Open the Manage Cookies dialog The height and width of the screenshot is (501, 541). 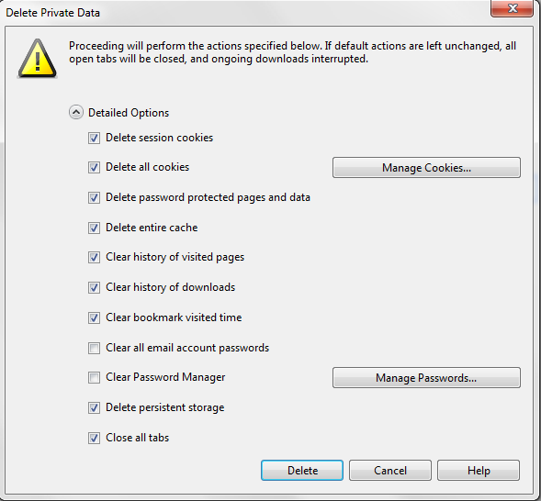point(426,168)
